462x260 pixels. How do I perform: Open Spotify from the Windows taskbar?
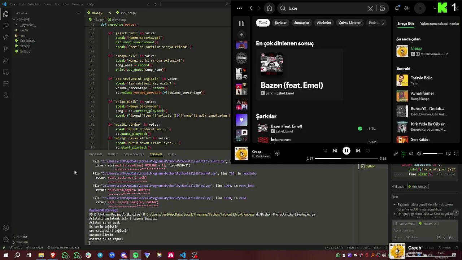(135, 255)
